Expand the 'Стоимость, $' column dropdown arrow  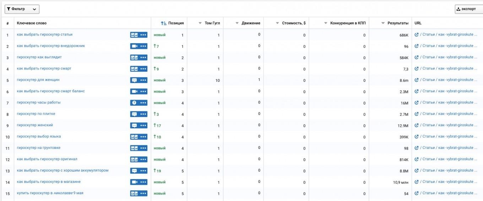click(278, 23)
